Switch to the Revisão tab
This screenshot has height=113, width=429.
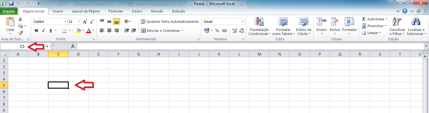tap(157, 11)
